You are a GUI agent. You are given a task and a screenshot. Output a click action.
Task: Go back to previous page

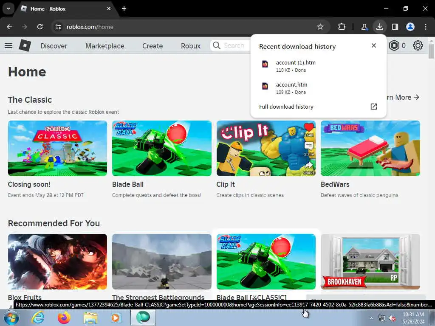(x=9, y=27)
